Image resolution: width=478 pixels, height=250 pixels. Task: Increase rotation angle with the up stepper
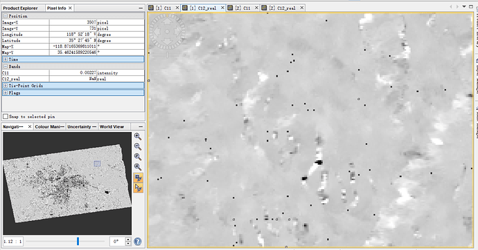(128, 240)
